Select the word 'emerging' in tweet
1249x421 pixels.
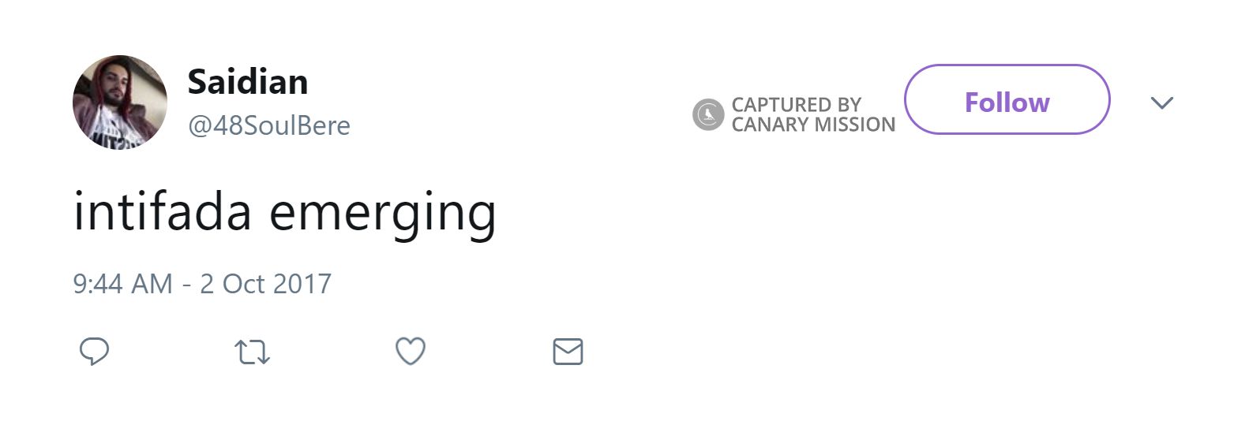coord(383,214)
